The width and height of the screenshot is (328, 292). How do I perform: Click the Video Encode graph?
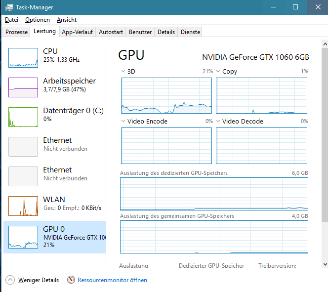pyautogui.click(x=166, y=146)
